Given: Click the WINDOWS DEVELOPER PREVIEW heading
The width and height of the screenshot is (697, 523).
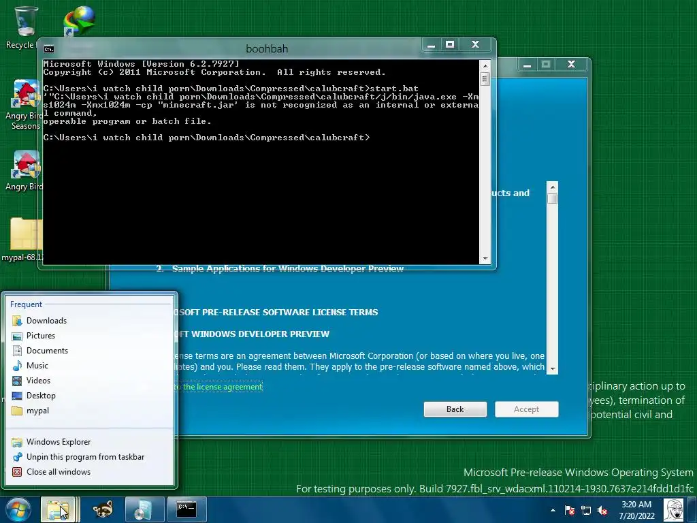Looking at the screenshot, I should pyautogui.click(x=253, y=334).
